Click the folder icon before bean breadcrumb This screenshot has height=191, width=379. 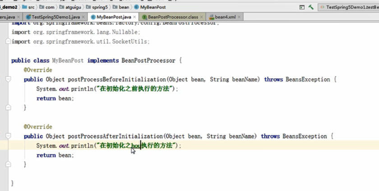115,7
